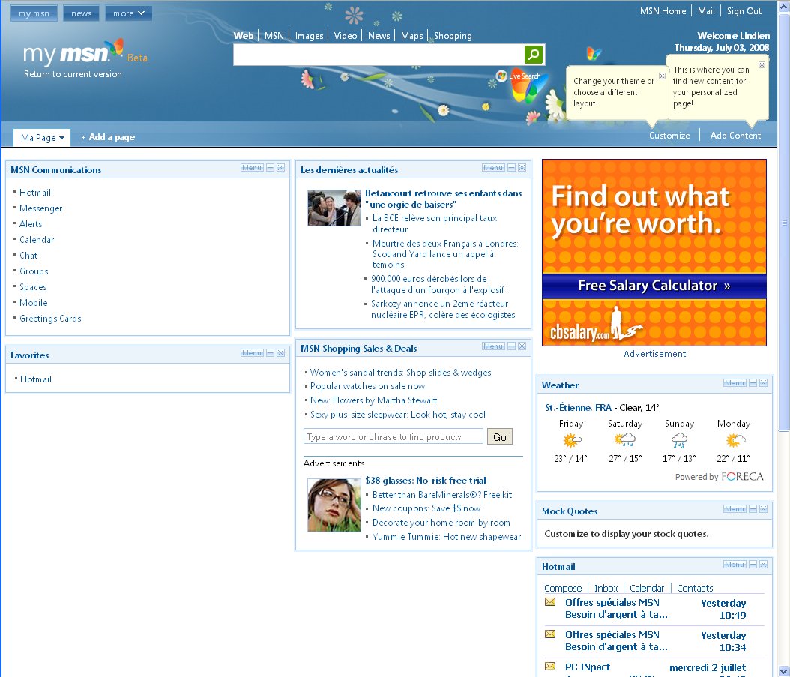This screenshot has height=677, width=790.
Task: Click Return to current version
Action: tap(73, 74)
